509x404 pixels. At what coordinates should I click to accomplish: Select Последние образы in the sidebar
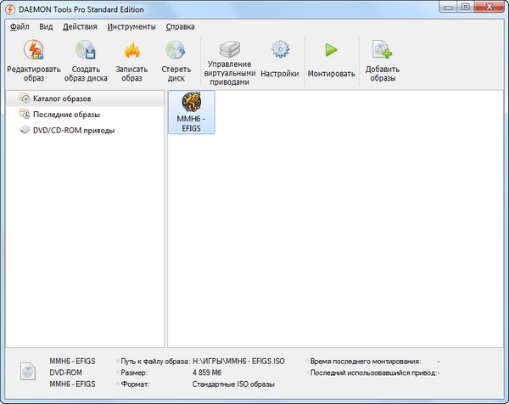[x=66, y=115]
